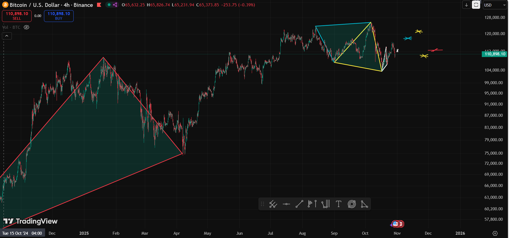Click the 104,000.00 price axis label

495,70
